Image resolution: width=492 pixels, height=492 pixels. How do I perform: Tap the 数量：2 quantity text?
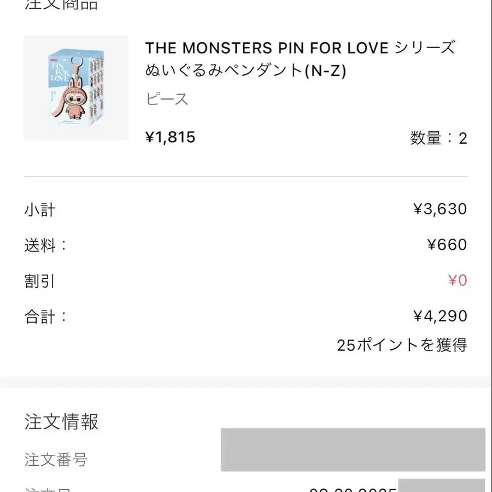[438, 138]
